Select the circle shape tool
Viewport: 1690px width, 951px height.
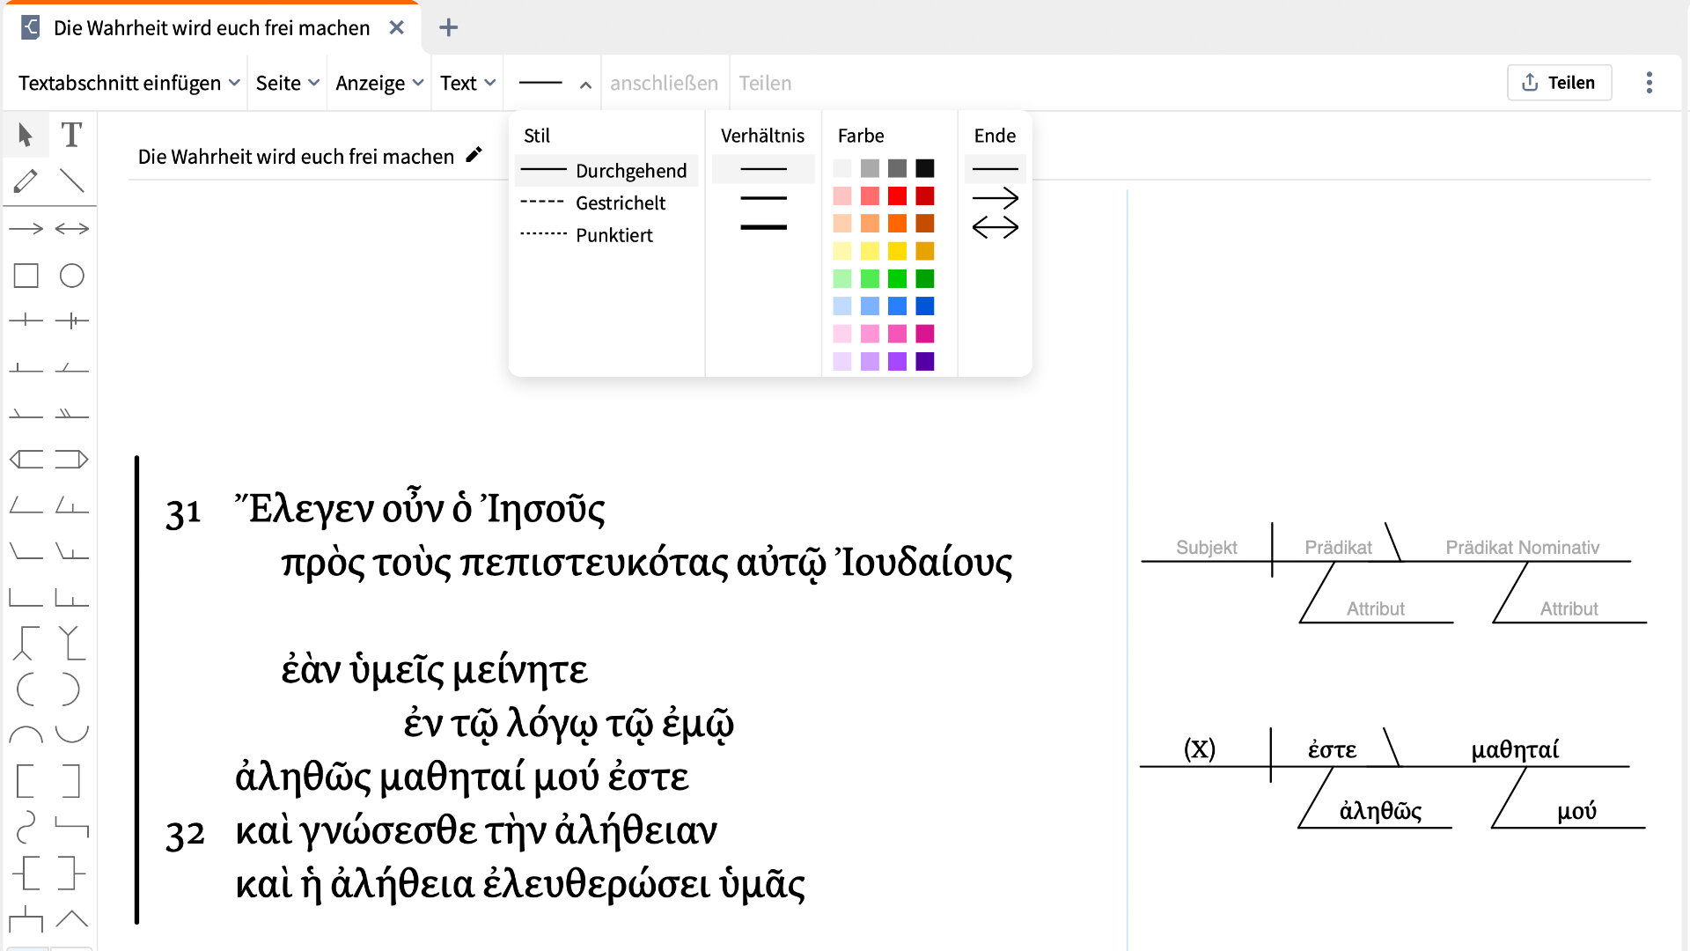[71, 276]
